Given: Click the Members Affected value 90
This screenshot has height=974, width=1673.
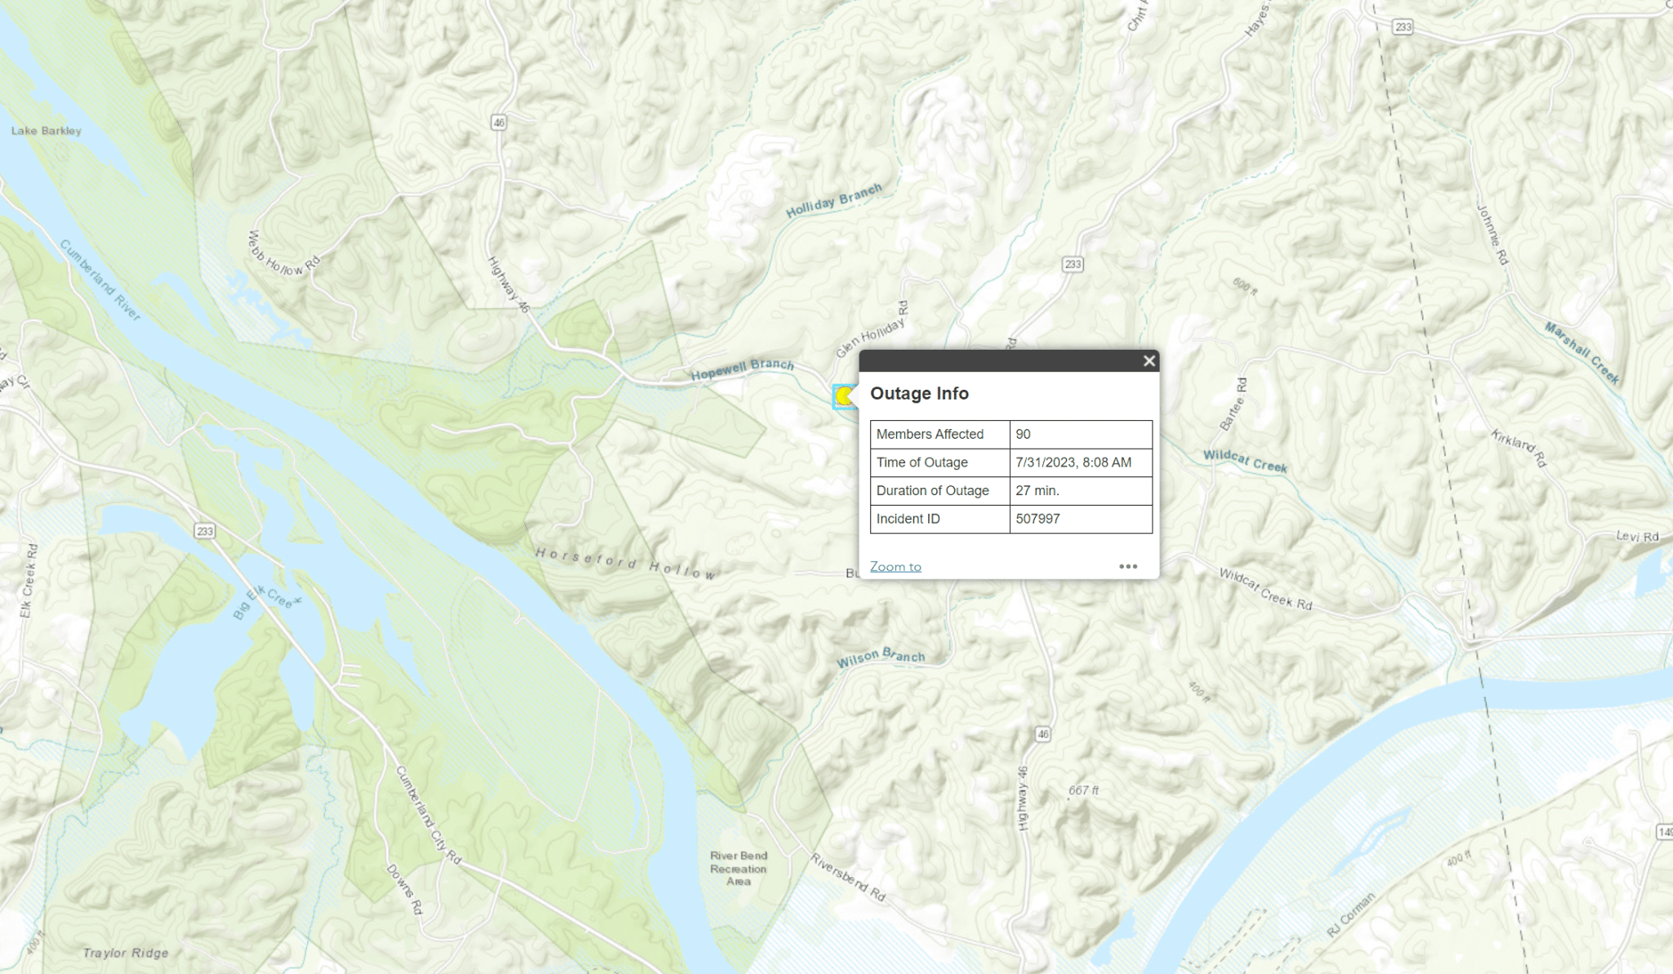Looking at the screenshot, I should pos(1023,434).
